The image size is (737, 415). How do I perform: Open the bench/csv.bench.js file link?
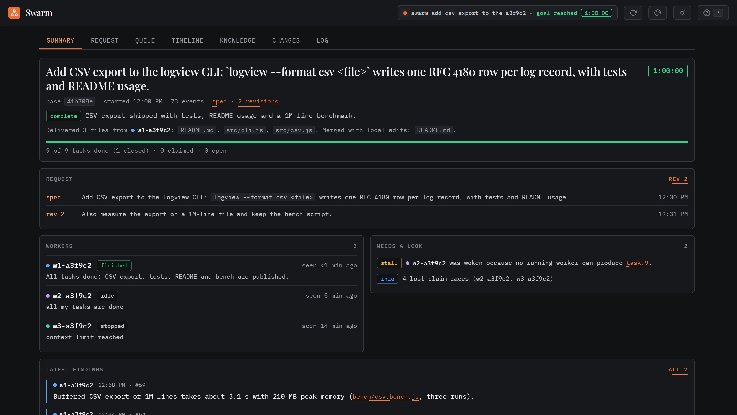click(x=386, y=396)
